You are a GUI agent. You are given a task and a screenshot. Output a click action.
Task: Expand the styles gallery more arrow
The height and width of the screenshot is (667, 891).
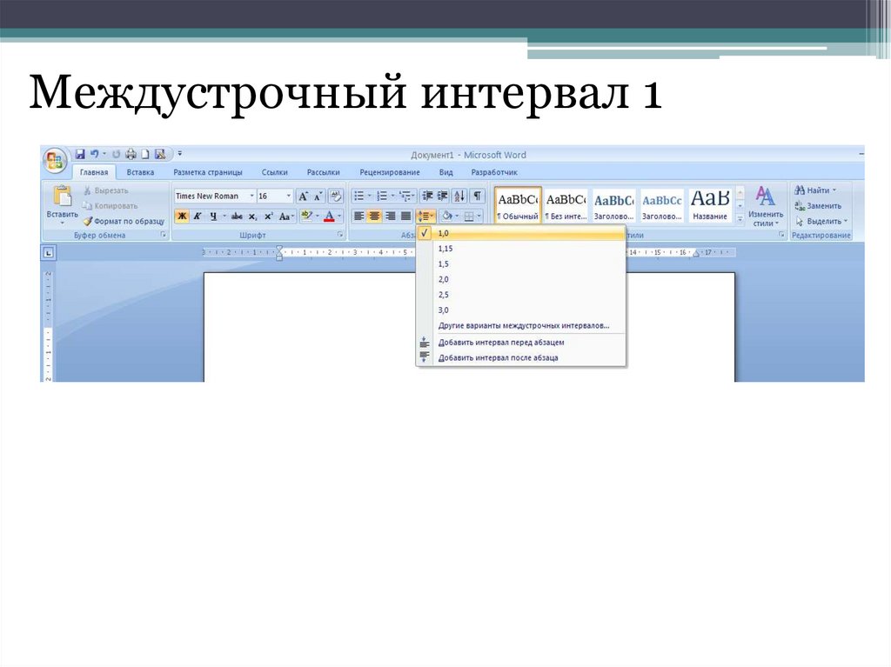[740, 219]
